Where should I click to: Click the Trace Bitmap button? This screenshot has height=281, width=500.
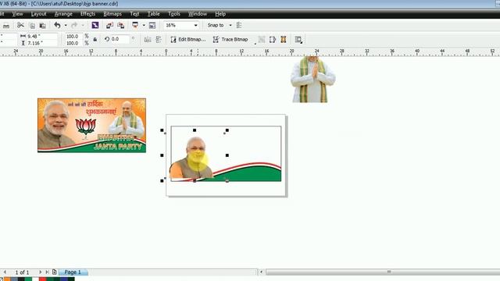(230, 40)
